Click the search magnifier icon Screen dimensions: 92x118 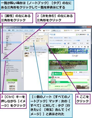click(x=45, y=34)
